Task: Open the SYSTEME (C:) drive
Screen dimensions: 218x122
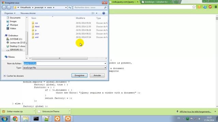Action: coord(16,39)
